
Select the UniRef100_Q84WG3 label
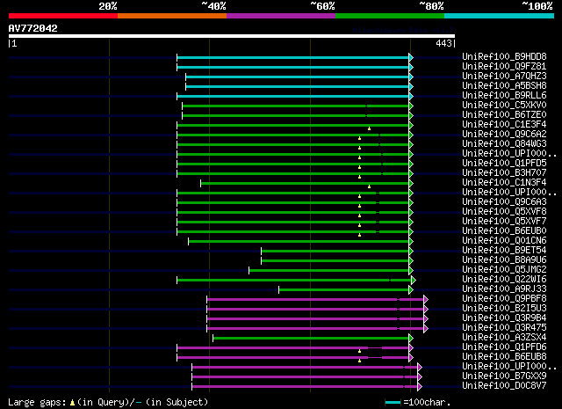504,144
